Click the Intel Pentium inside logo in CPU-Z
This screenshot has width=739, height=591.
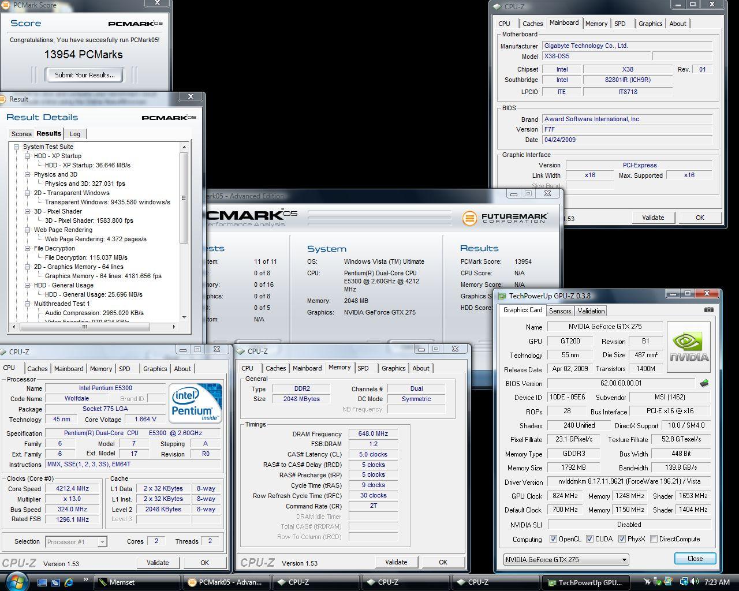click(x=195, y=404)
